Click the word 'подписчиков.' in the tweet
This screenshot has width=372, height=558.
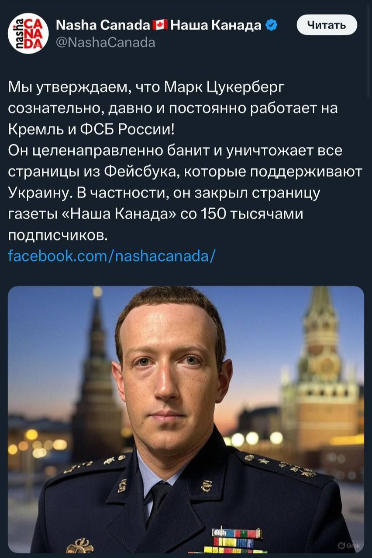click(x=58, y=235)
